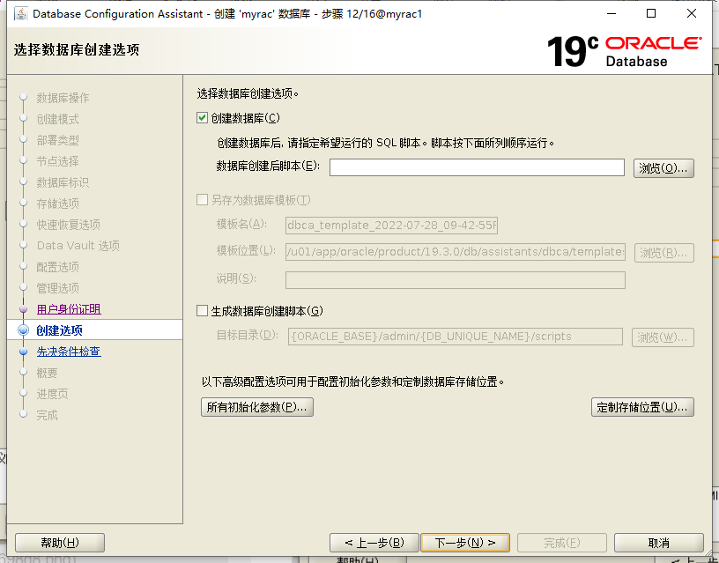Toggle the 另存为数据库模板(T) checkbox
This screenshot has width=719, height=563.
point(203,200)
